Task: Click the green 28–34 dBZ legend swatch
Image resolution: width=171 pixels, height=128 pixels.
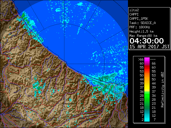Action: pos(147,95)
